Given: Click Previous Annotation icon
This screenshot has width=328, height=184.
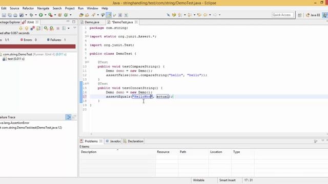Looking at the screenshot, I should [x=190, y=15].
